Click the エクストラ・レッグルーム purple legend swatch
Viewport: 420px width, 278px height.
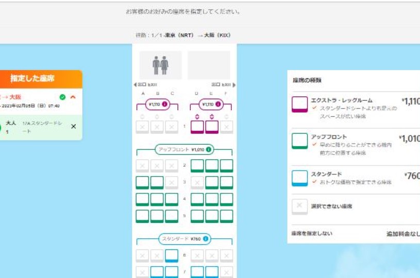click(x=300, y=105)
